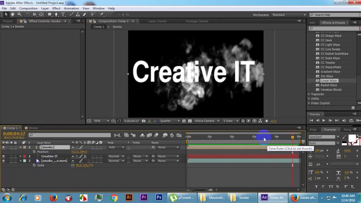Select the Horizontal Type tool
This screenshot has height=203, width=361.
(63, 14)
